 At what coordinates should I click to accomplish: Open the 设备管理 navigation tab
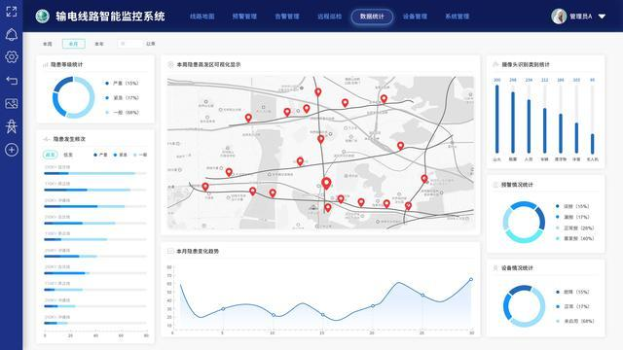(x=415, y=17)
